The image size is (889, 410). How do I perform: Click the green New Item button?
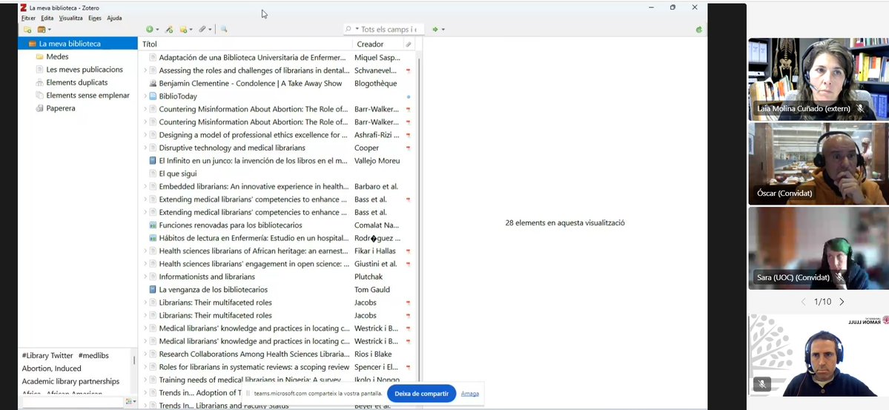pyautogui.click(x=151, y=30)
